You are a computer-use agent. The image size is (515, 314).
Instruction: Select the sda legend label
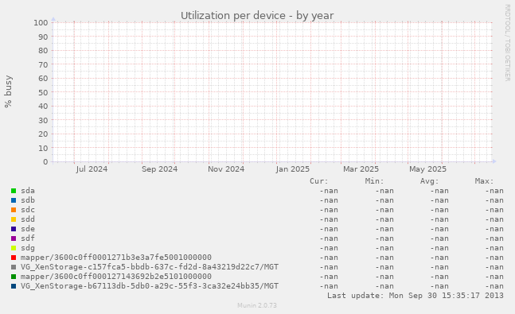point(28,191)
